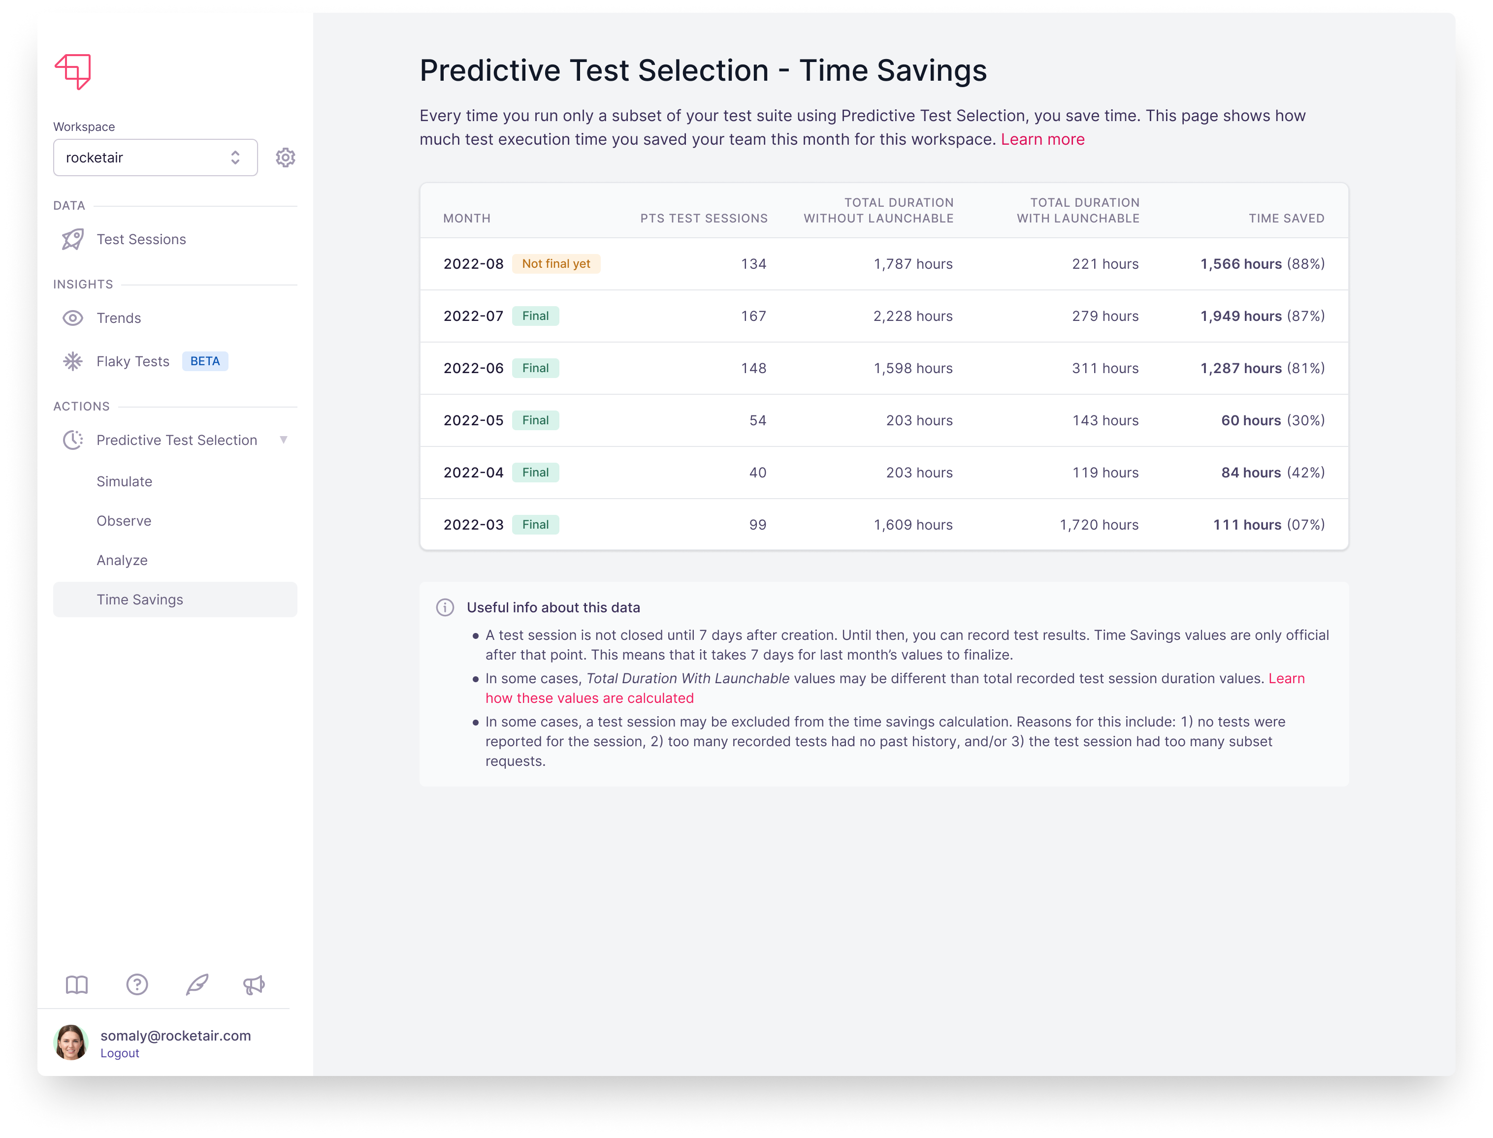The width and height of the screenshot is (1493, 1138).
Task: Expand the info circle beside Useful info
Action: click(x=445, y=607)
